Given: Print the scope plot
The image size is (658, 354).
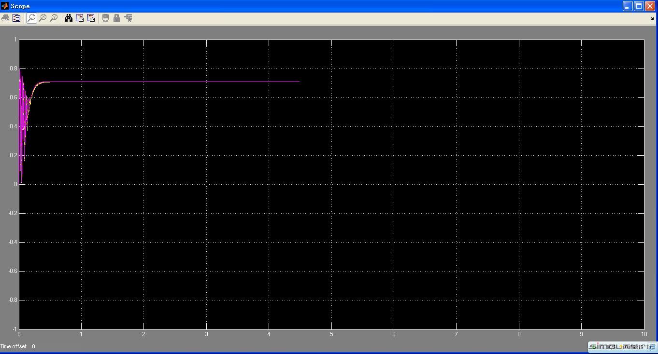Looking at the screenshot, I should tap(5, 18).
